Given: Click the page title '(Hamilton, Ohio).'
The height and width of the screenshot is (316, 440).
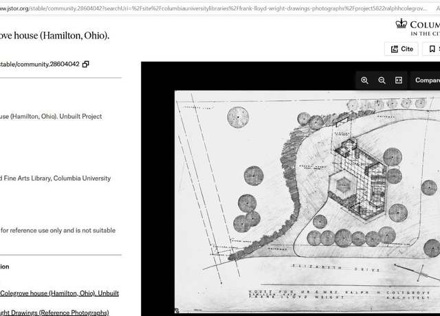Looking at the screenshot, I should pos(74,36).
